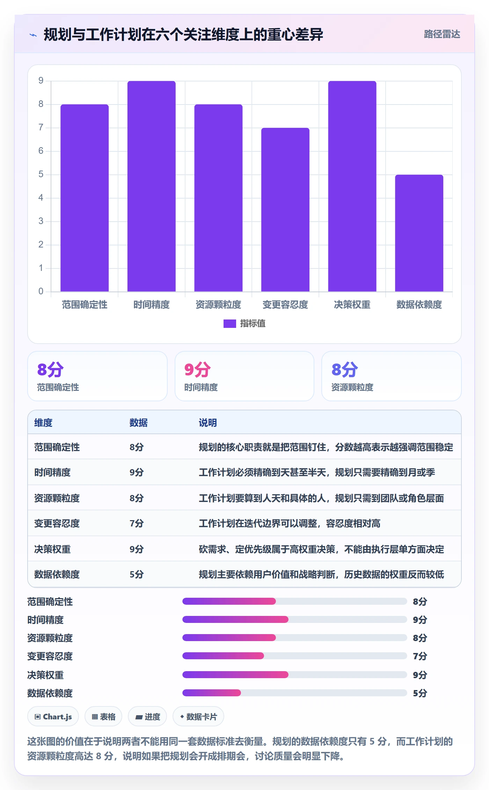This screenshot has width=489, height=790.
Task: Click the 维度 table column header
Action: (43, 423)
